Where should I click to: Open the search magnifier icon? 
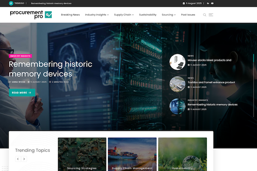(205, 15)
